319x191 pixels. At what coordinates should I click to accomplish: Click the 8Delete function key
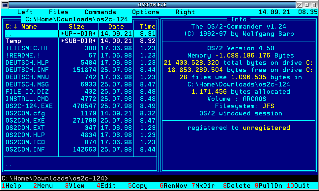point(237,185)
